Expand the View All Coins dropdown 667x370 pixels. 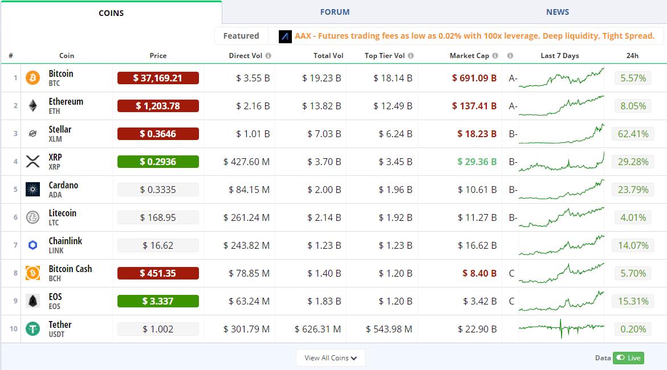tap(331, 357)
